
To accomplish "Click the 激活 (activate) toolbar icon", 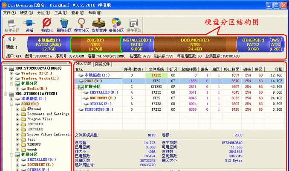I will (x=29, y=25).
